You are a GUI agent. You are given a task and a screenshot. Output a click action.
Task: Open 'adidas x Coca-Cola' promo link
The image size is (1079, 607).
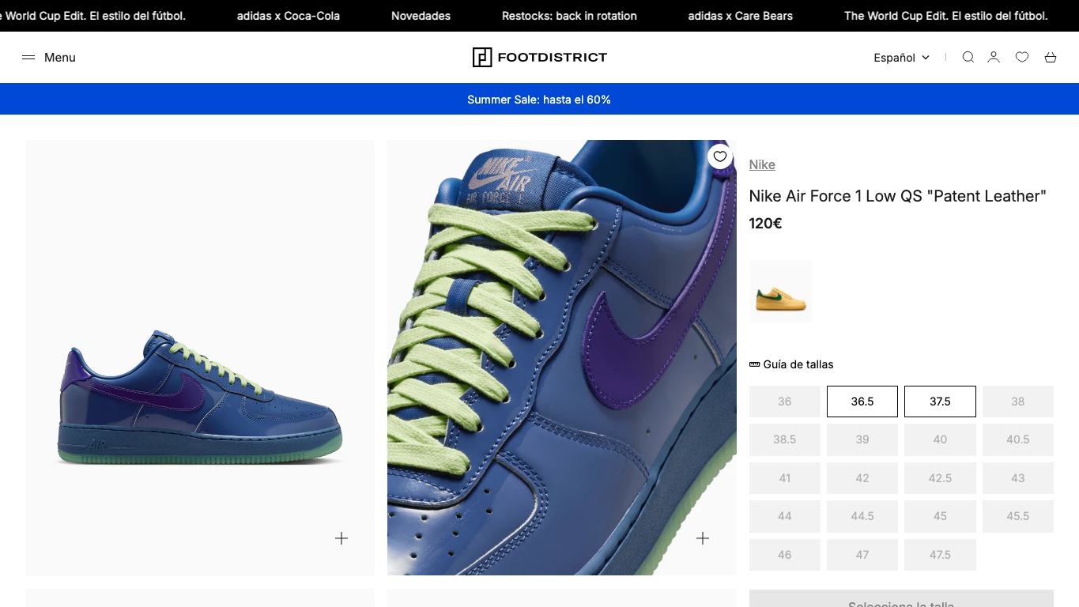[289, 16]
